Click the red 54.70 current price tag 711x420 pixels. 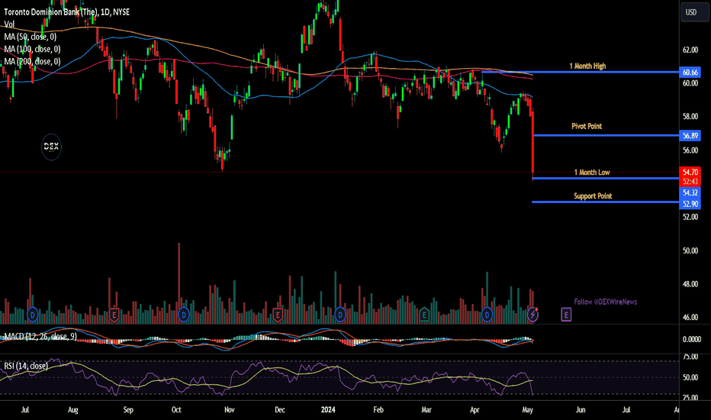coord(690,172)
